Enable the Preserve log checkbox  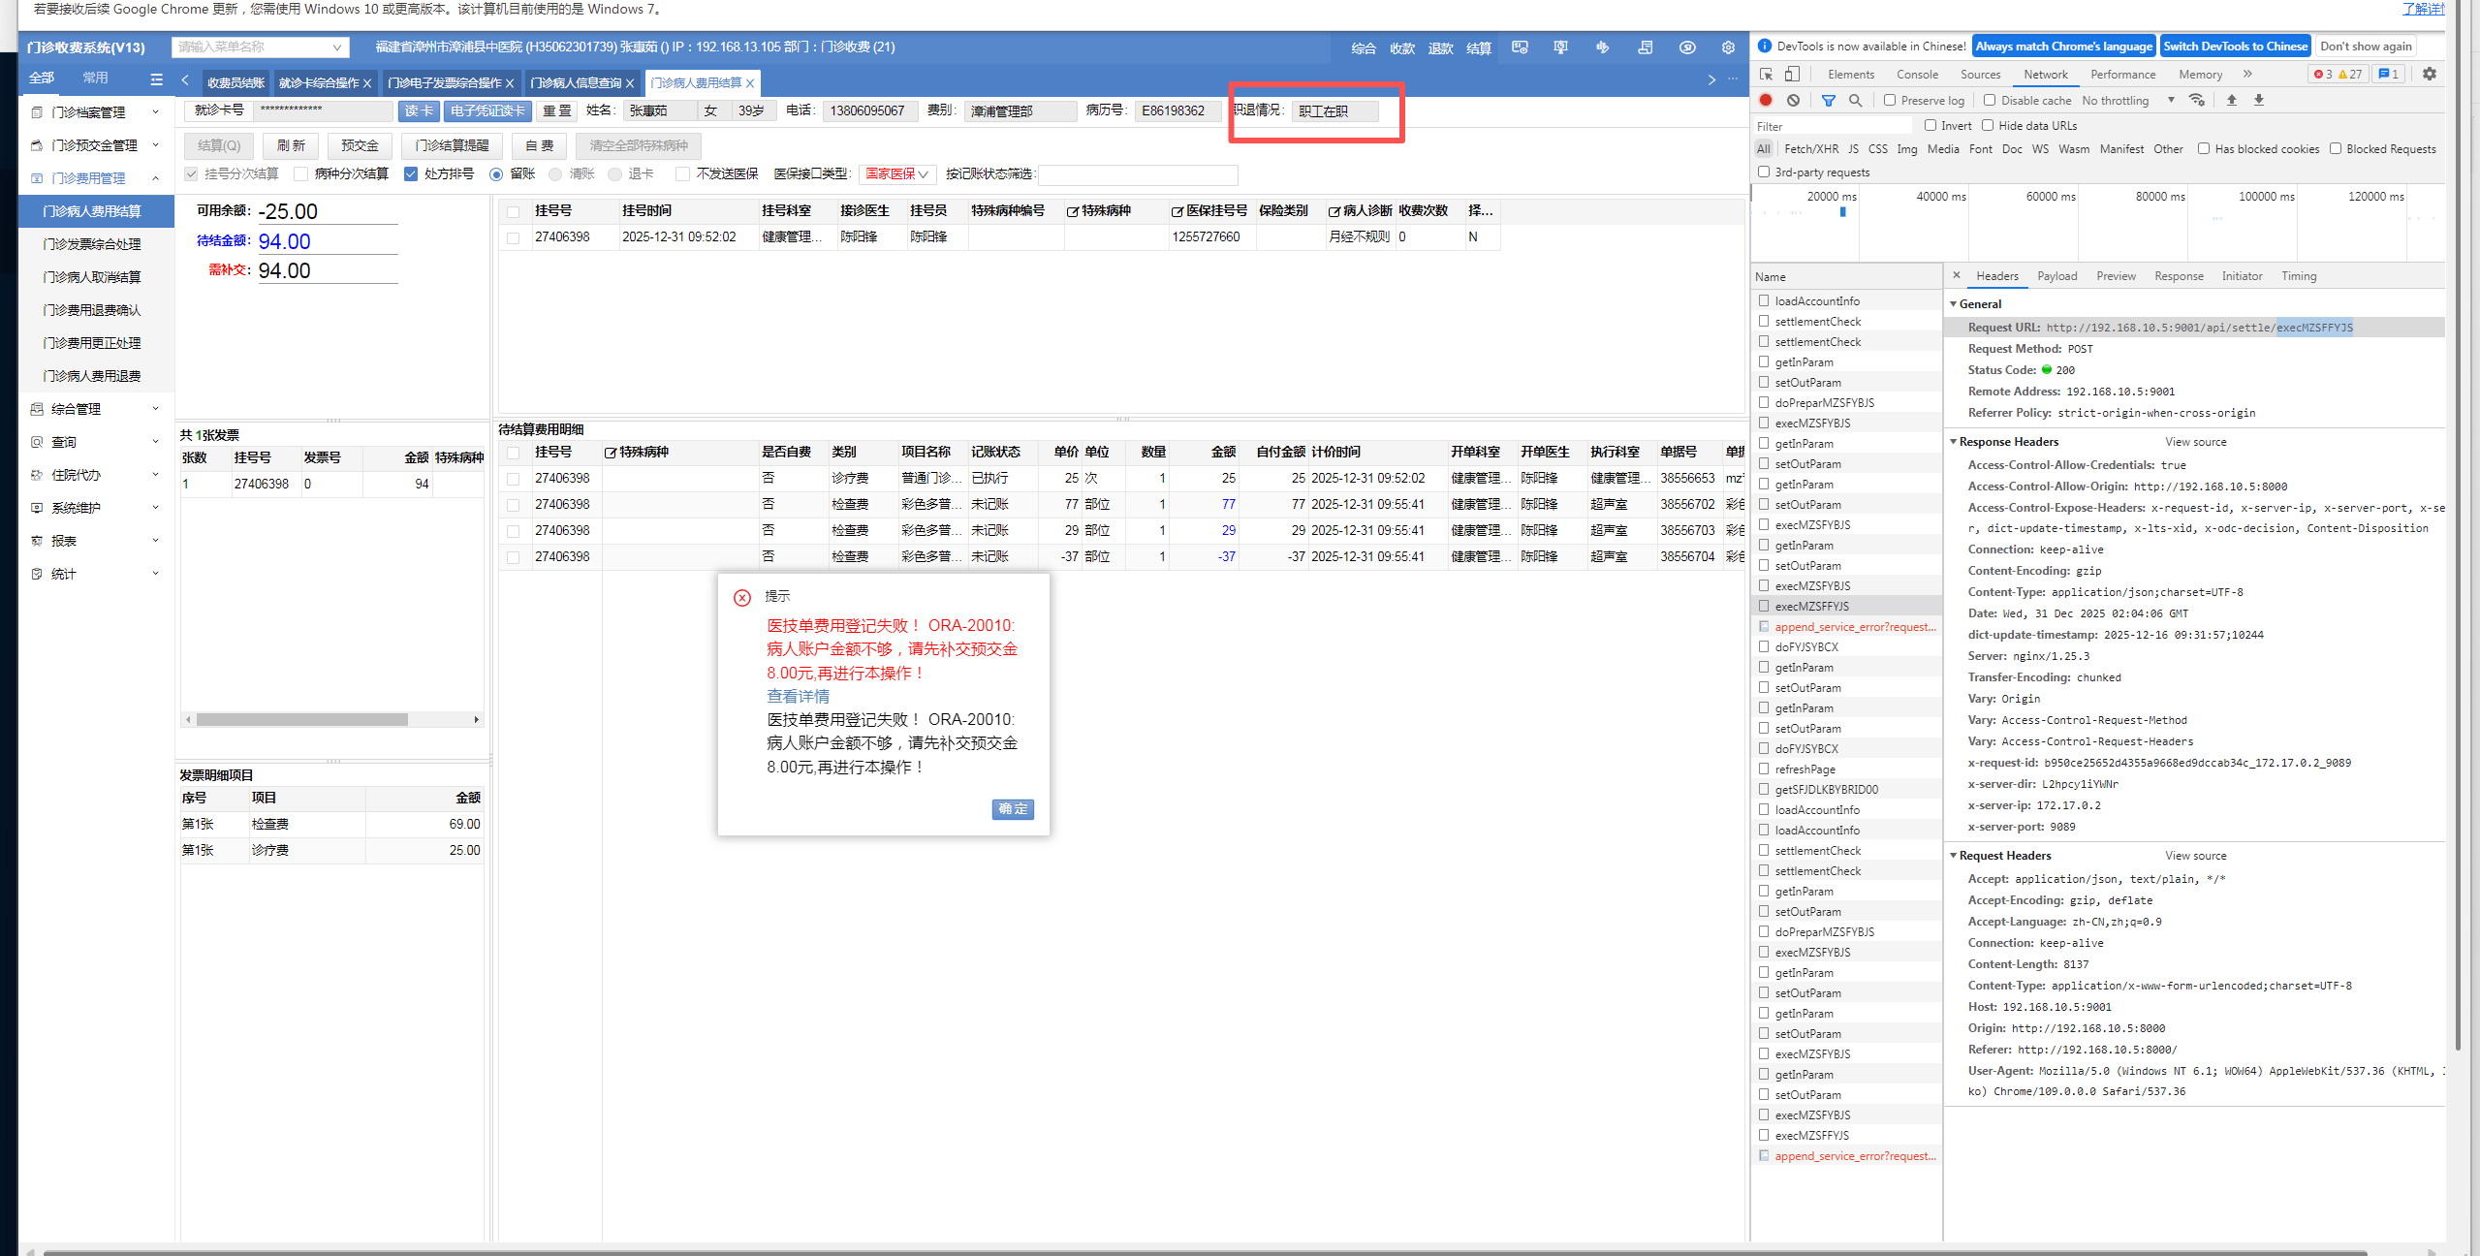[1890, 100]
